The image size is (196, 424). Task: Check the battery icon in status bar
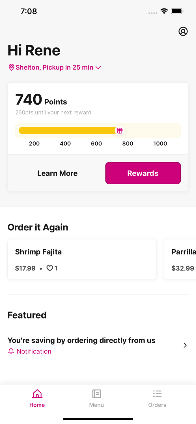point(177,11)
